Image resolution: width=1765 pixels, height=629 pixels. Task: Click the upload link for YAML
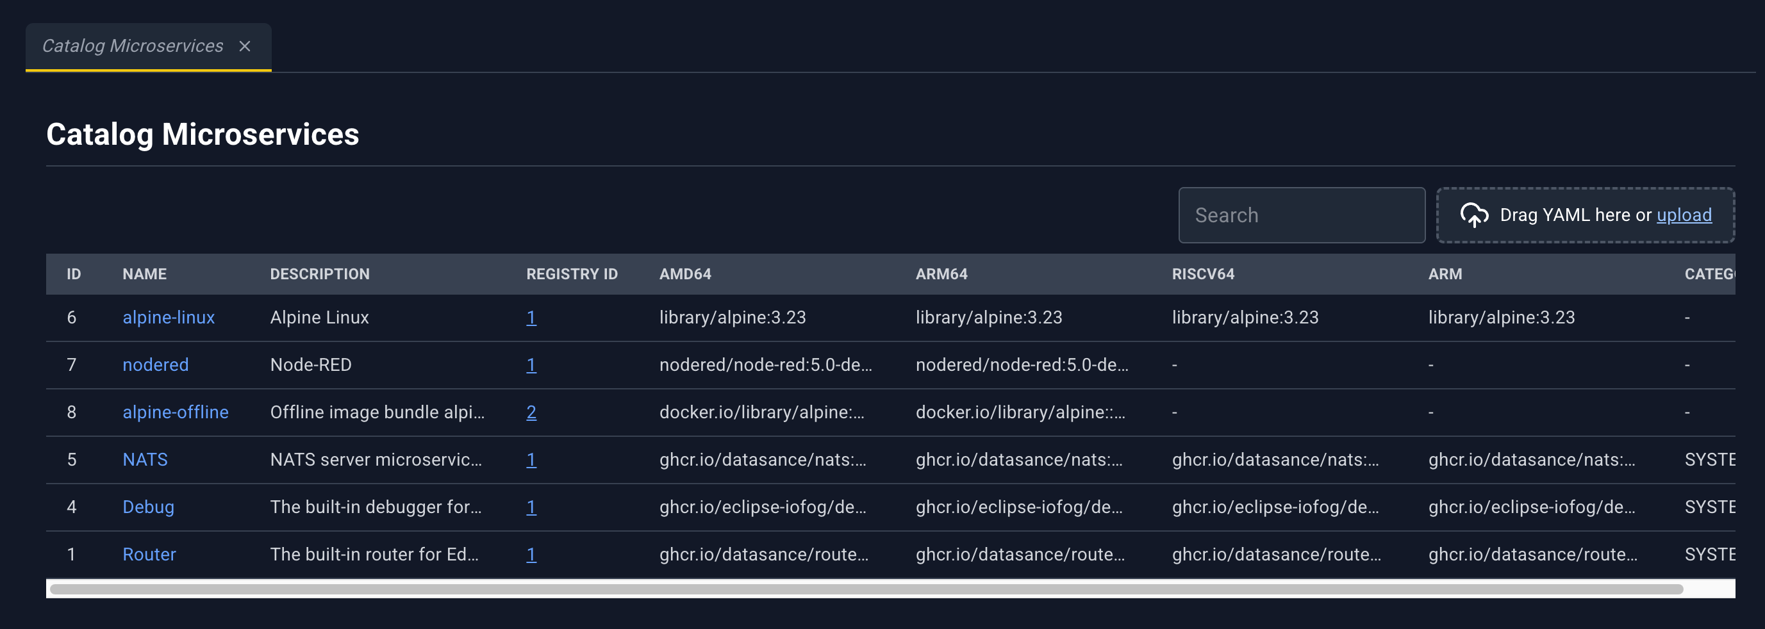1684,215
